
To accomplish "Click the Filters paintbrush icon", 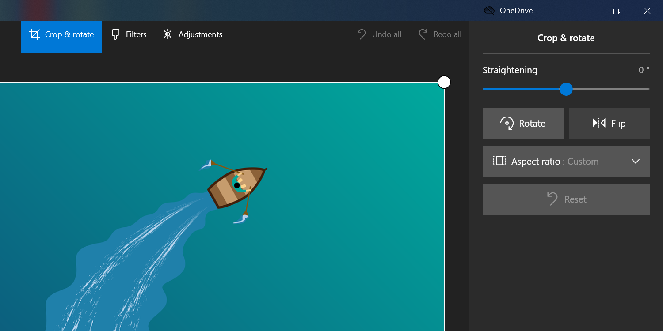I will tap(115, 34).
